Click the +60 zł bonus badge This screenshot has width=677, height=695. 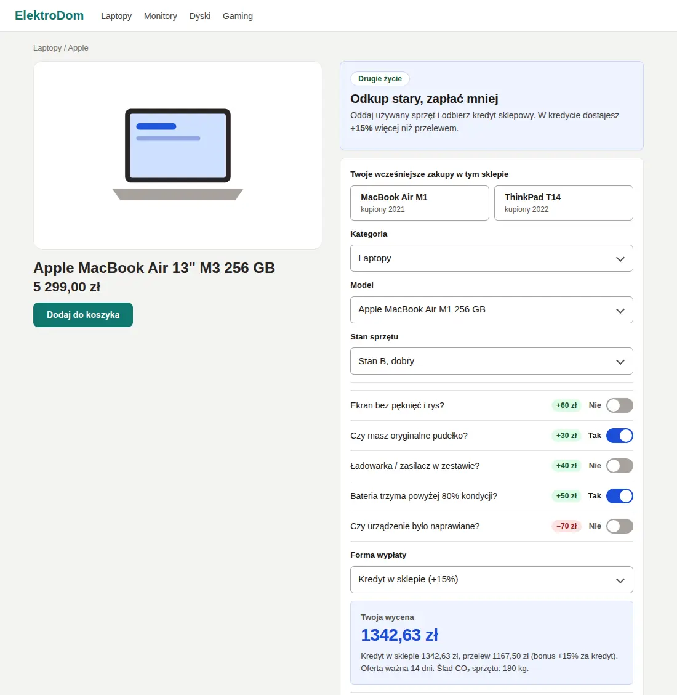click(x=566, y=405)
